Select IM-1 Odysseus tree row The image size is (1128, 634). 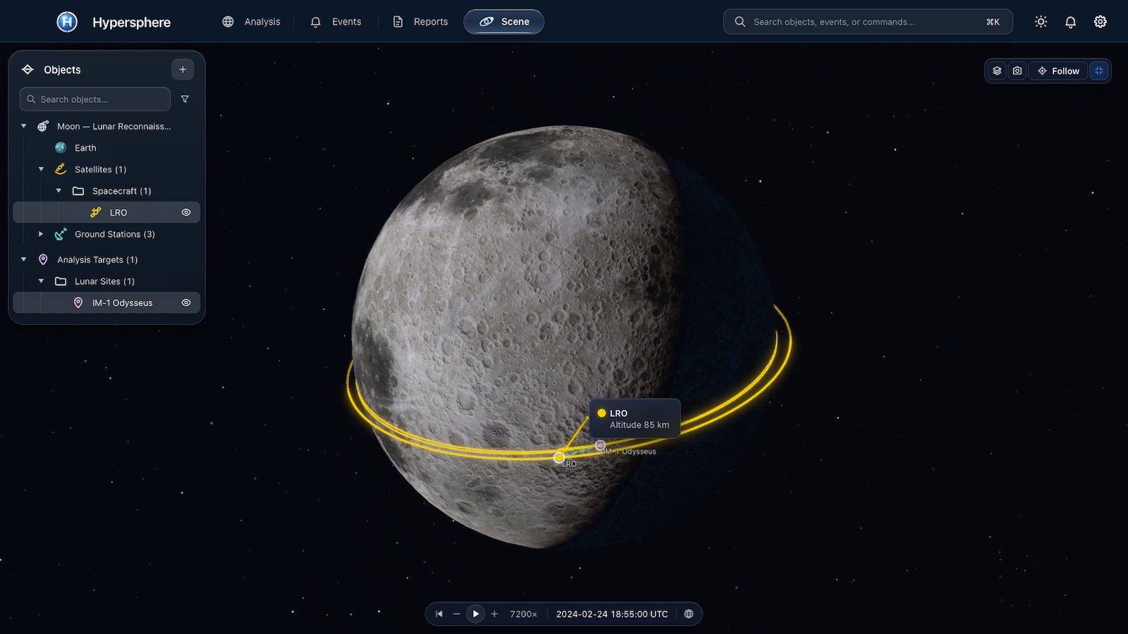(106, 303)
